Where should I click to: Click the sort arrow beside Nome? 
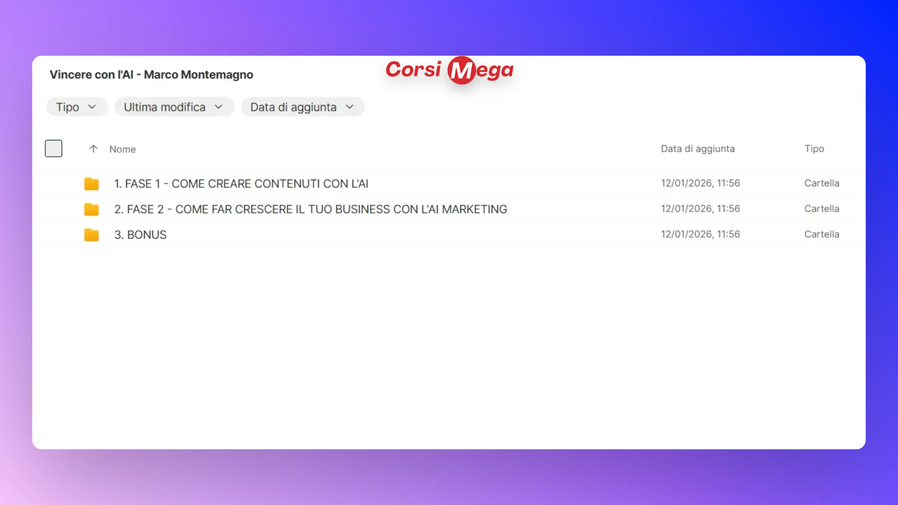point(93,149)
